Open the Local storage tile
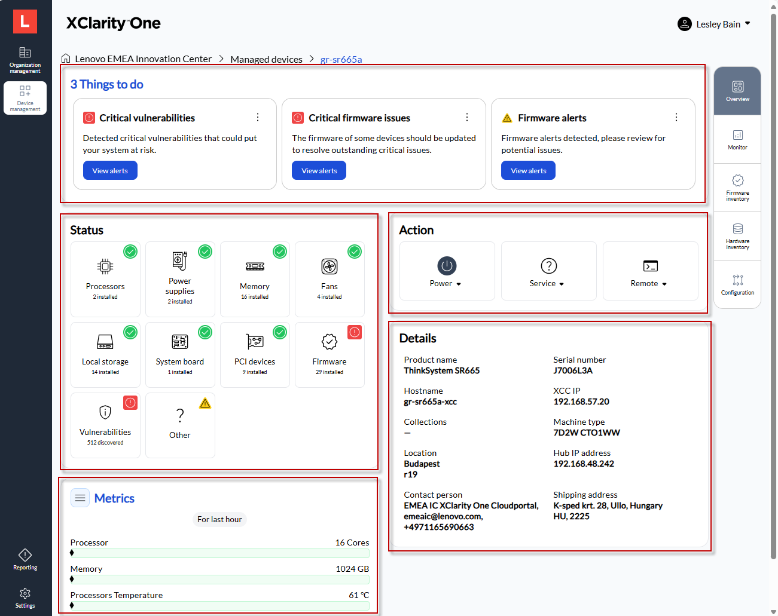Image resolution: width=778 pixels, height=616 pixels. coord(105,354)
